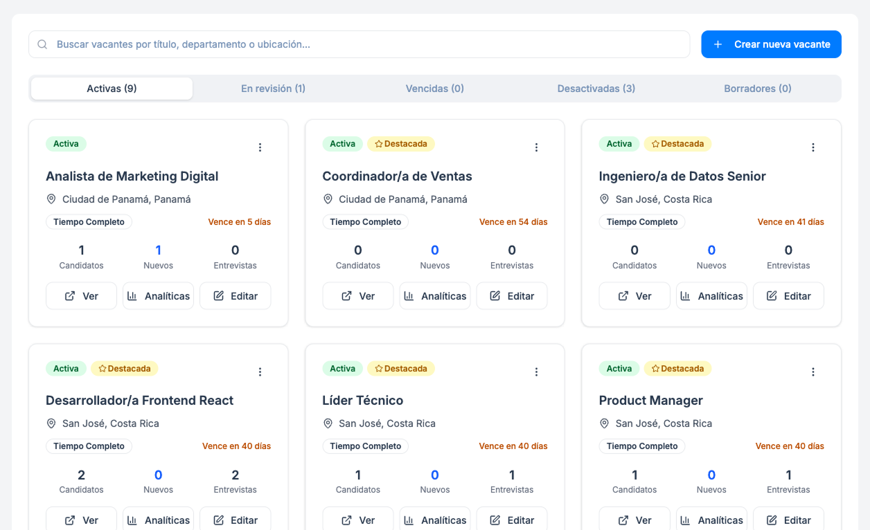Click Destacada star badge on Product Manager card
This screenshot has width=870, height=530.
pos(677,369)
